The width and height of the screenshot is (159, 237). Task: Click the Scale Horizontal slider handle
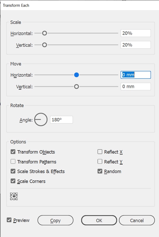[44, 33]
